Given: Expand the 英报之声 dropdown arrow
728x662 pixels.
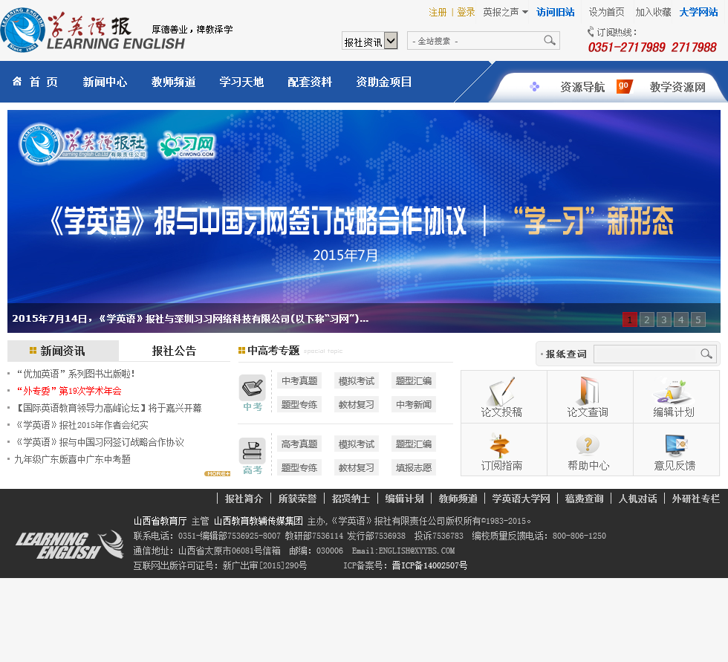Looking at the screenshot, I should (524, 12).
